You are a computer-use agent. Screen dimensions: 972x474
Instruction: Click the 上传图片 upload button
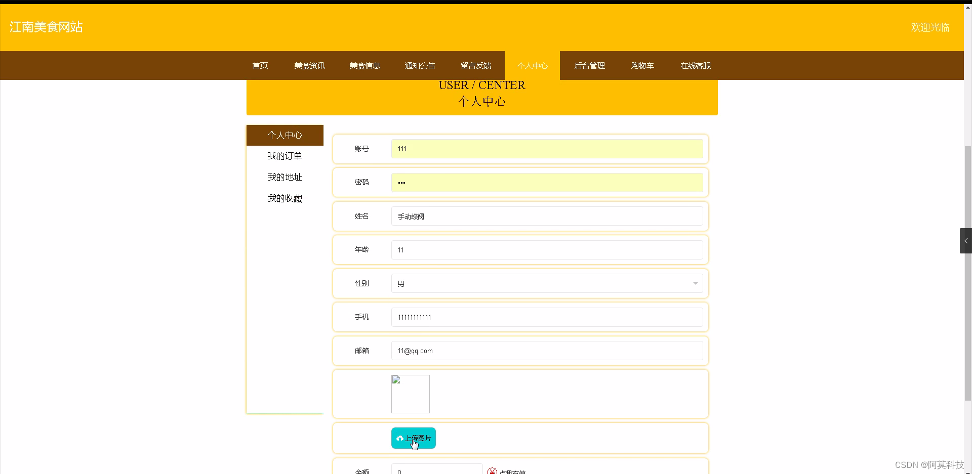coord(413,438)
